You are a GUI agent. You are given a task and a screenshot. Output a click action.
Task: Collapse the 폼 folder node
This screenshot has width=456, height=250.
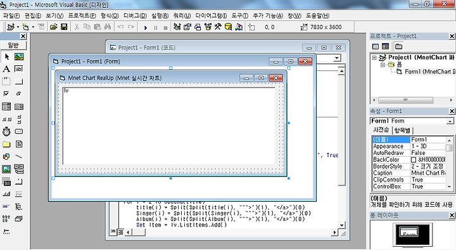383,65
